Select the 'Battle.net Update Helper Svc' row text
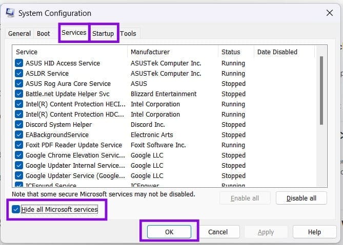 point(67,94)
